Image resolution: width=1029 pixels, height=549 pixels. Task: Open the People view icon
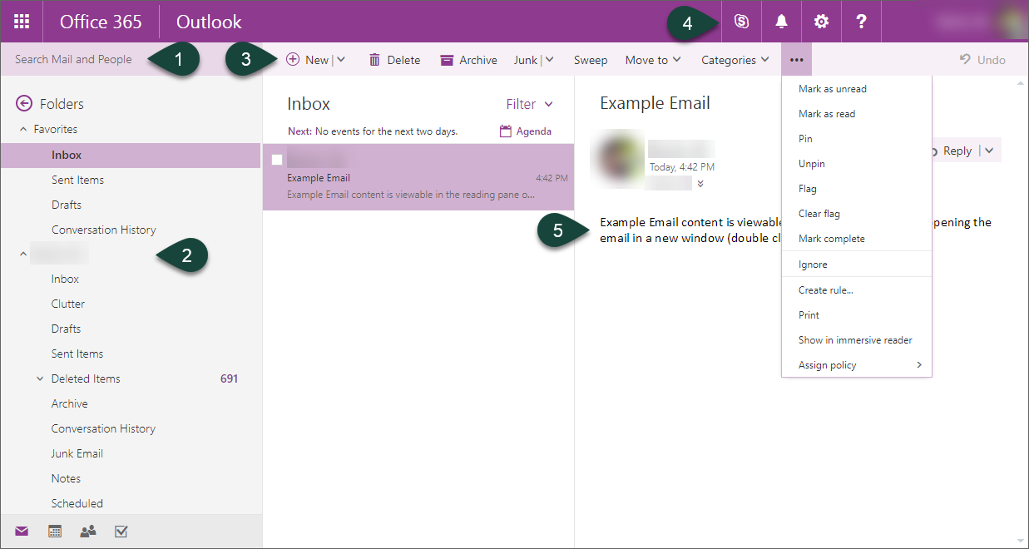[88, 532]
